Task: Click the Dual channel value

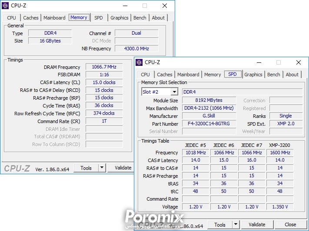Action: 136,33
